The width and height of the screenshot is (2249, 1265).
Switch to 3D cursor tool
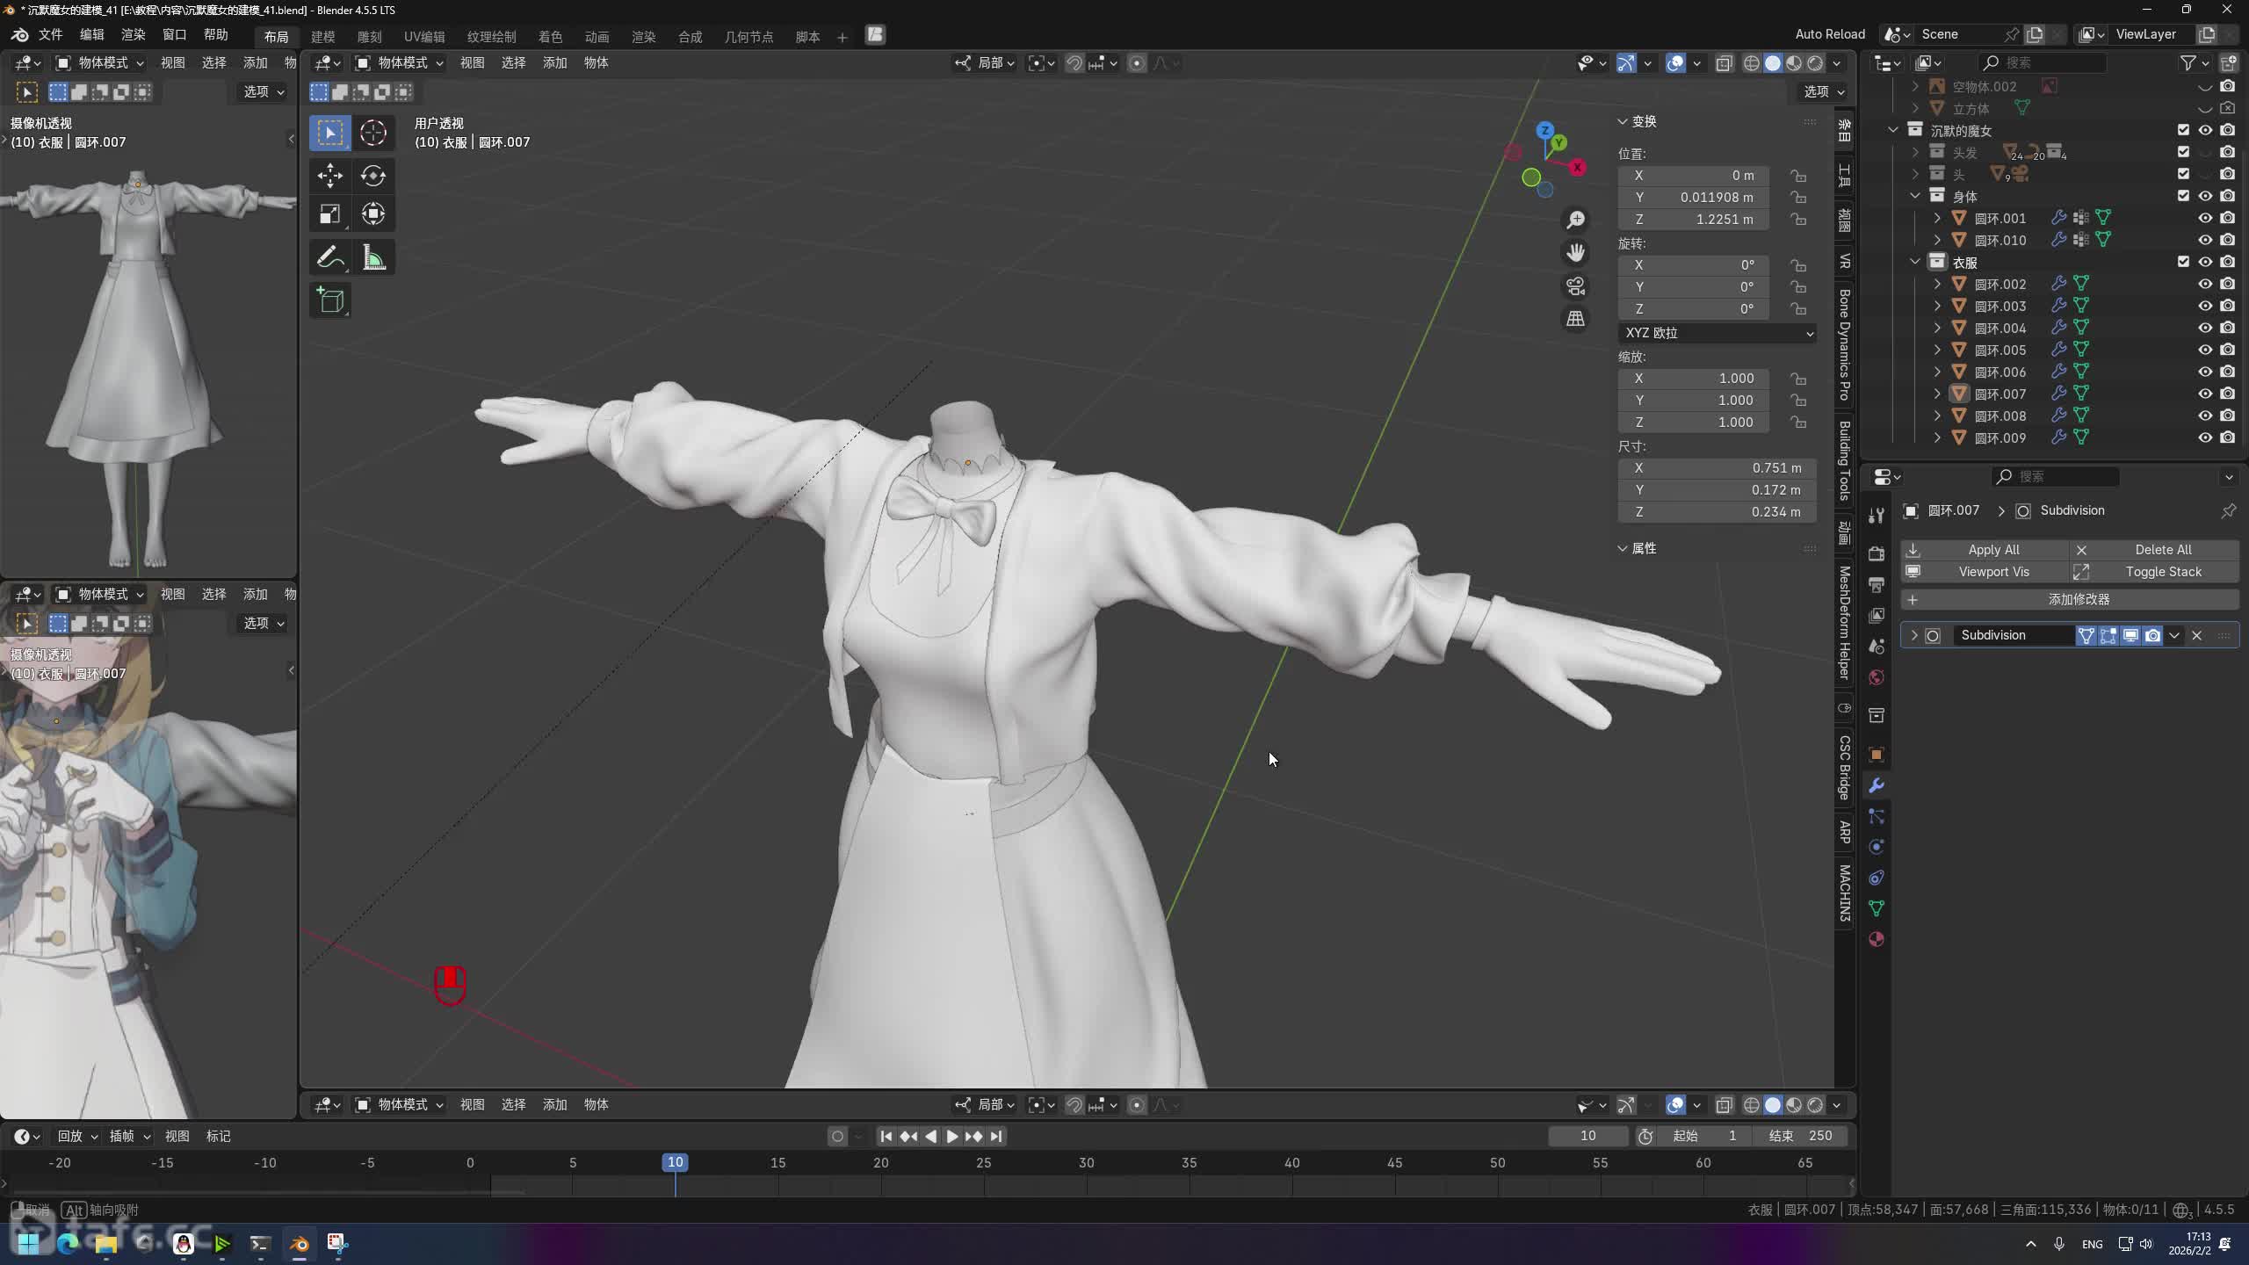tap(373, 133)
